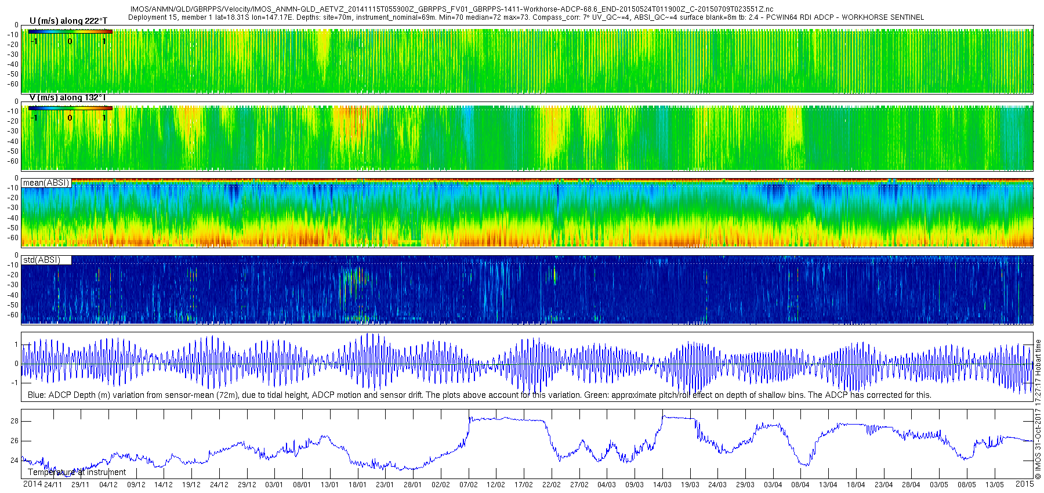Click the blue ADCP depth variation caption
This screenshot has width=1044, height=493.
479,395
